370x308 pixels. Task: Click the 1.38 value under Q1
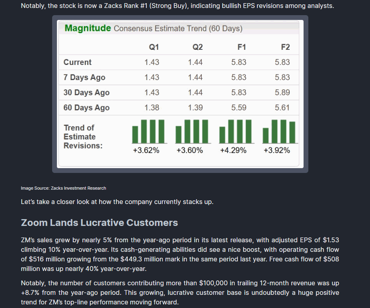pos(152,108)
